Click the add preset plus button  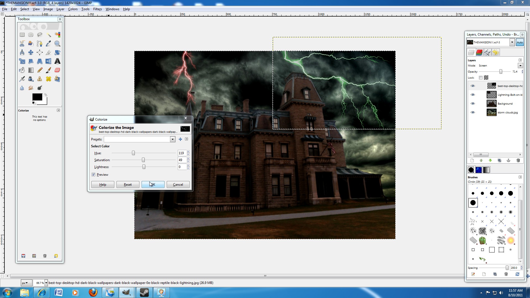pyautogui.click(x=181, y=139)
